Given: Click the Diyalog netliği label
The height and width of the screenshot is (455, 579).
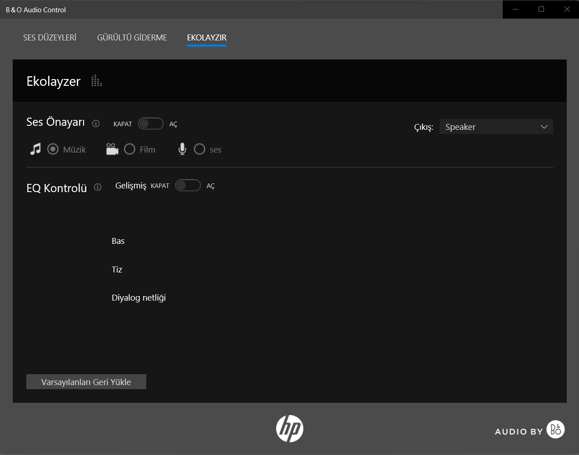Looking at the screenshot, I should point(139,298).
